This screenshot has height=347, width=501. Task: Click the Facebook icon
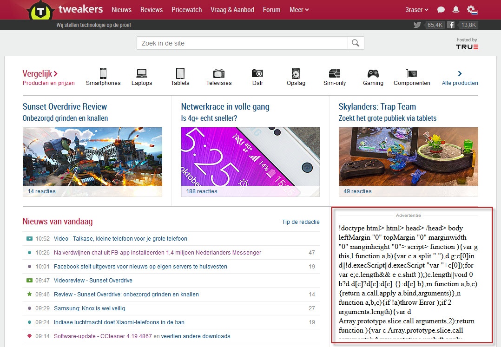(x=451, y=25)
